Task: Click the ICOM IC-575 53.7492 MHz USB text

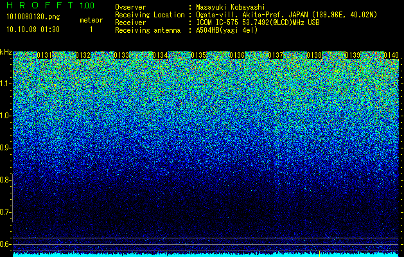Action: point(258,22)
